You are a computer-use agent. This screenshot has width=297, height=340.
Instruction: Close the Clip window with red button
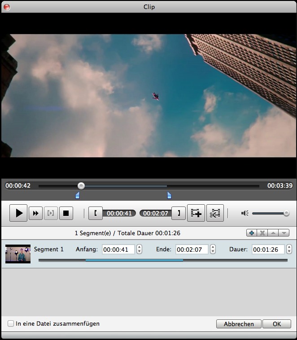coord(7,7)
